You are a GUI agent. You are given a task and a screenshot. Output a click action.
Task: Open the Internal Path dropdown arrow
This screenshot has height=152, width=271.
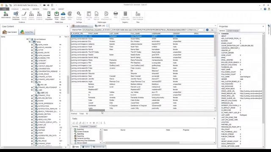tap(203, 30)
